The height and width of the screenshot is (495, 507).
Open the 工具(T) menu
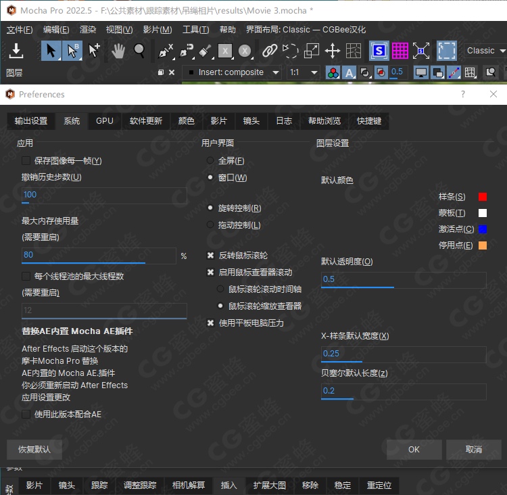click(x=195, y=30)
